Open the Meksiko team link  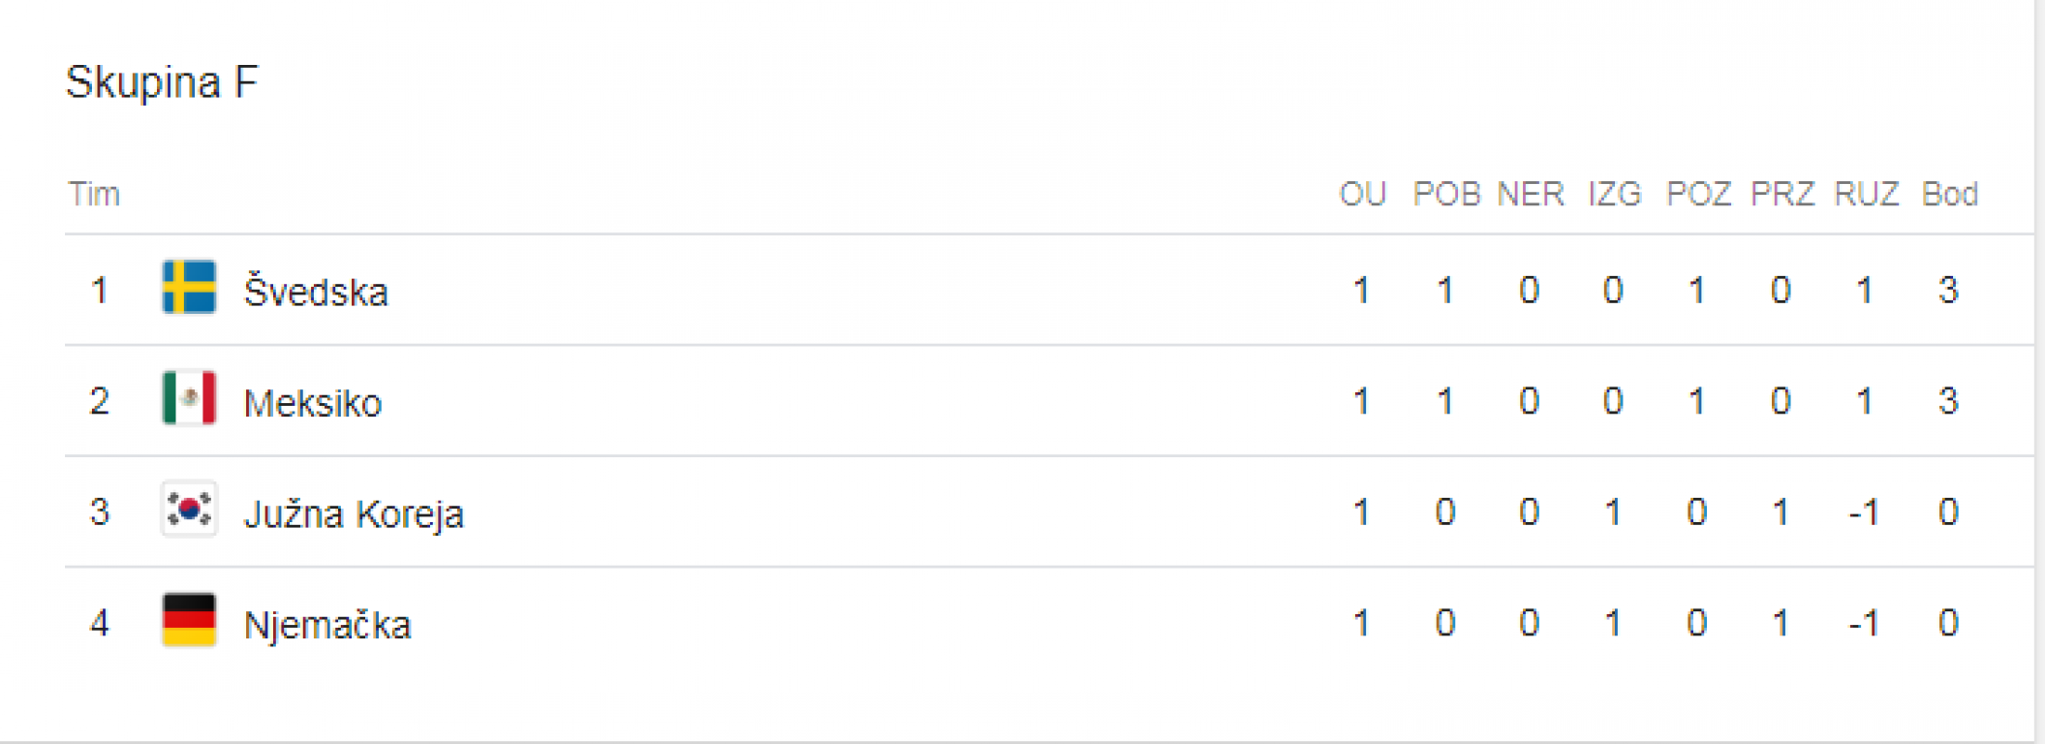pos(313,403)
